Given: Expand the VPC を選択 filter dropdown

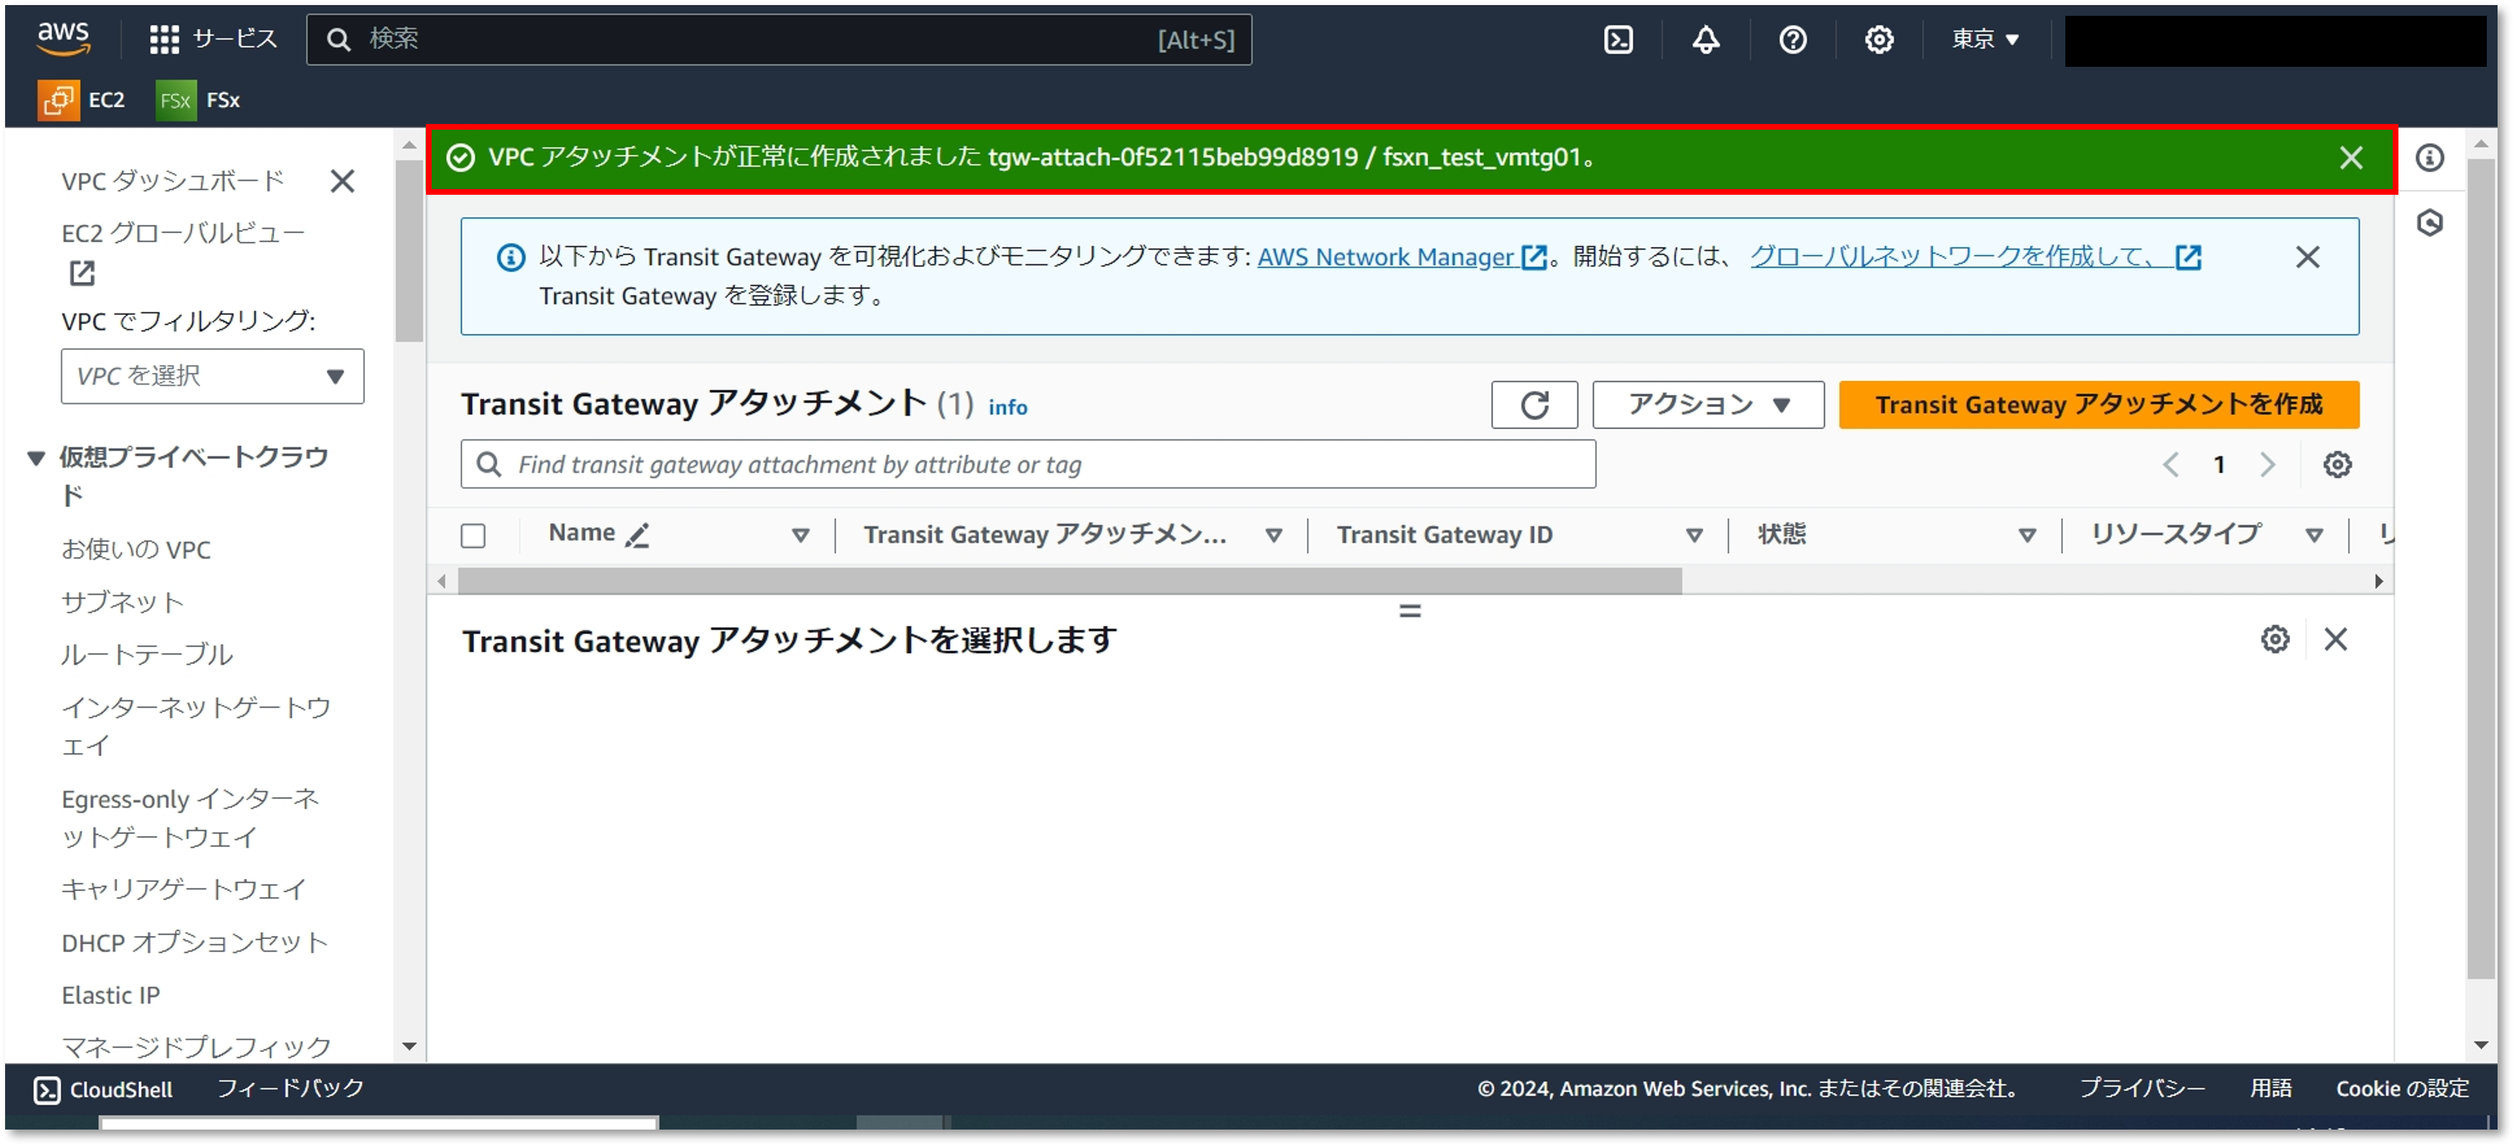Looking at the screenshot, I should point(212,375).
